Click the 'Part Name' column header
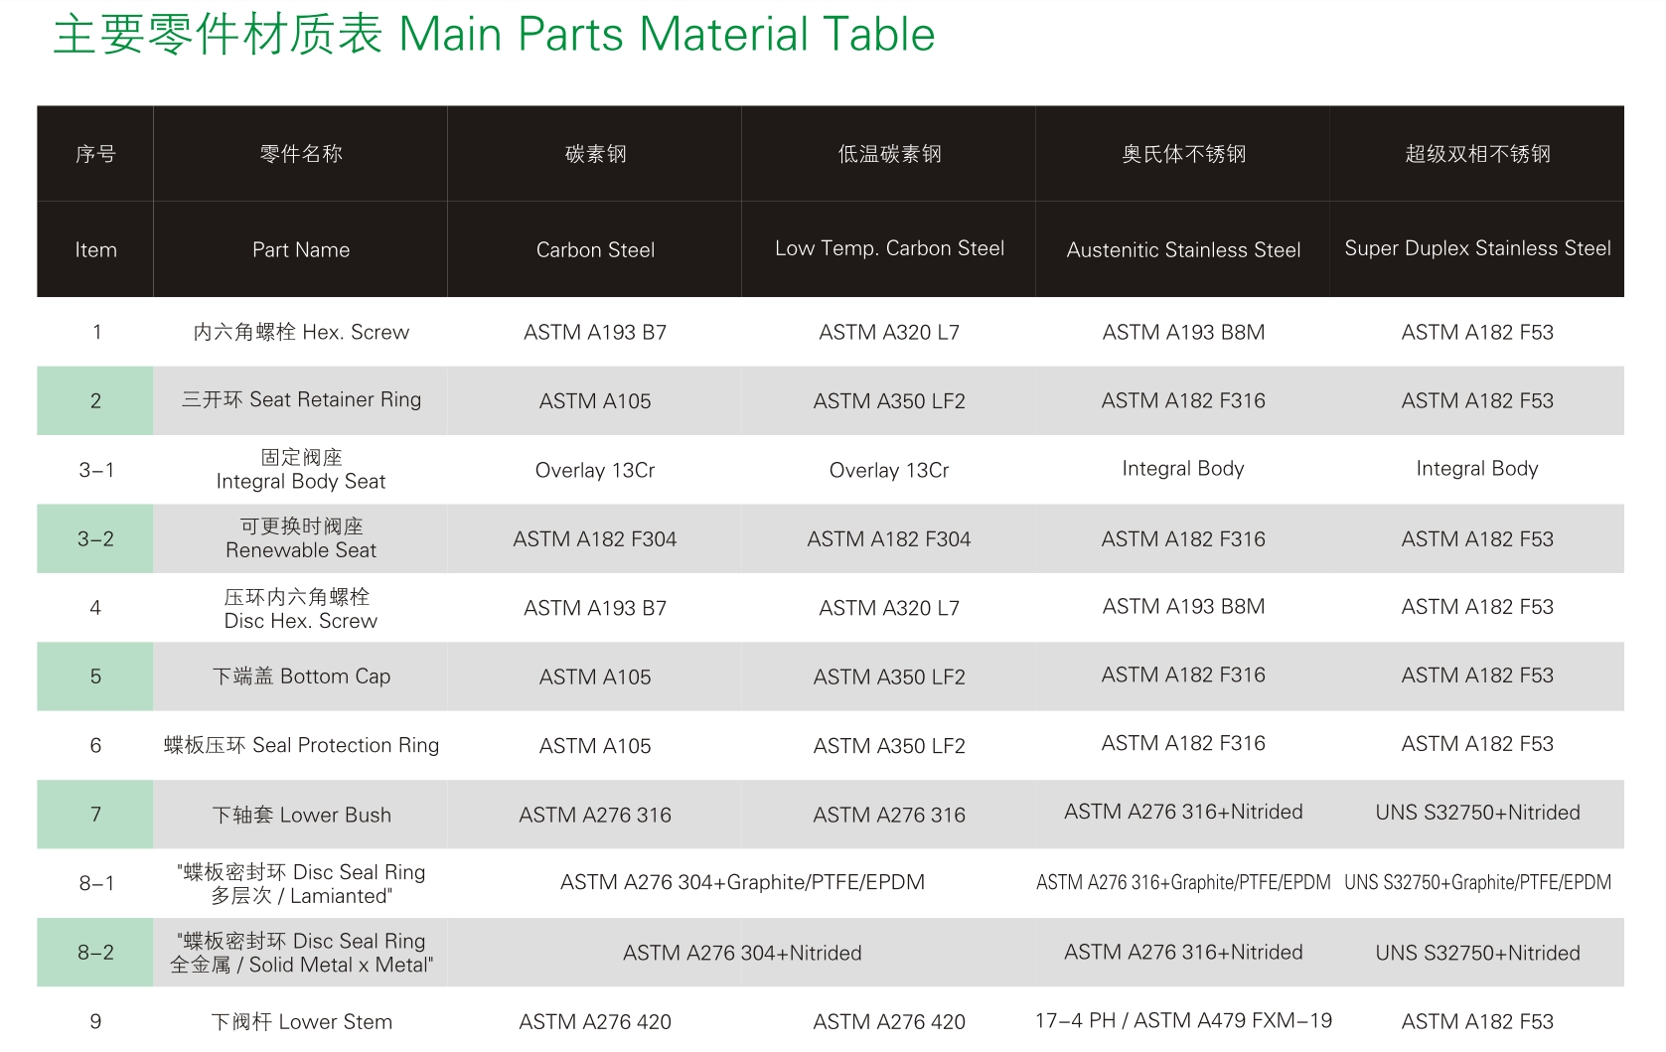This screenshot has width=1666, height=1052. tap(300, 250)
